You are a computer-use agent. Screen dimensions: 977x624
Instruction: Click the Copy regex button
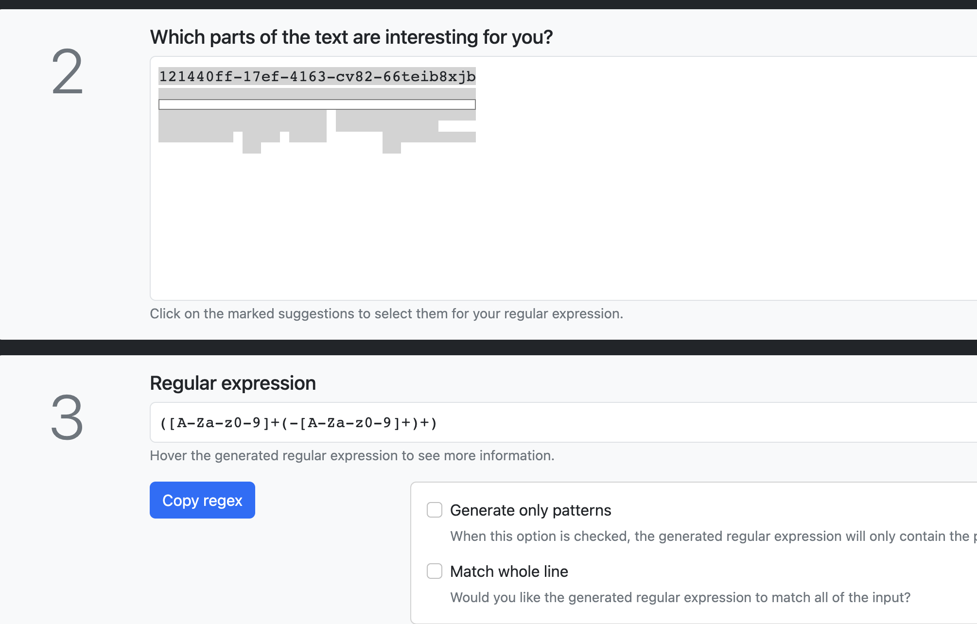[202, 500]
